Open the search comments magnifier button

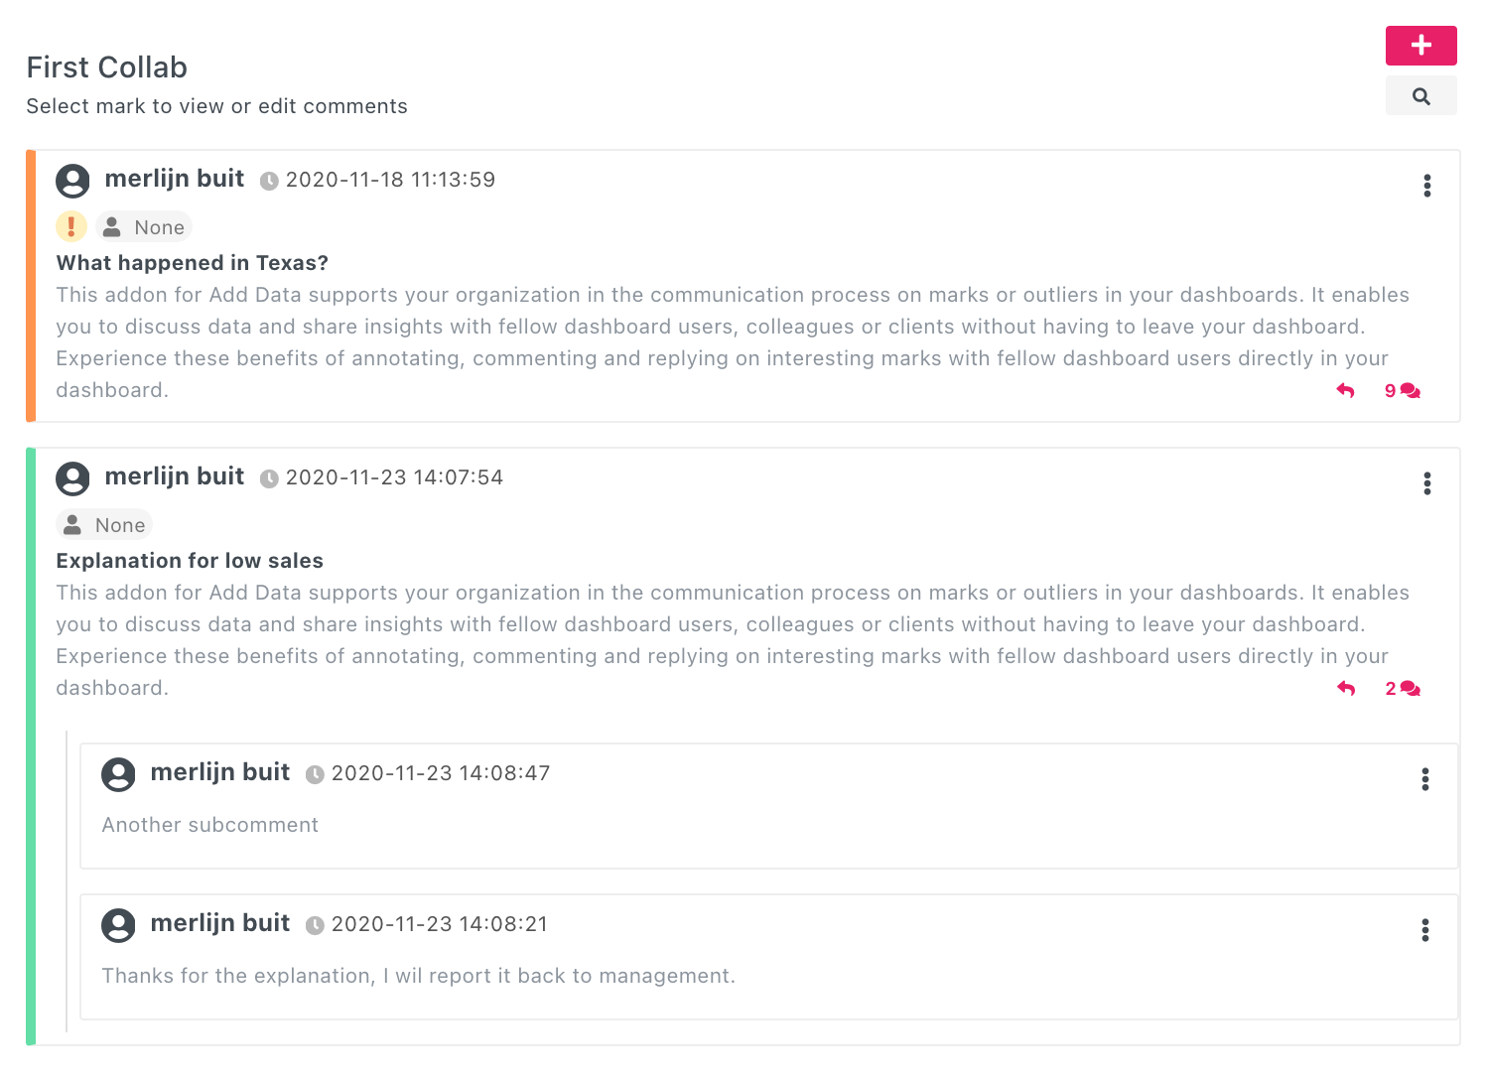1420,96
